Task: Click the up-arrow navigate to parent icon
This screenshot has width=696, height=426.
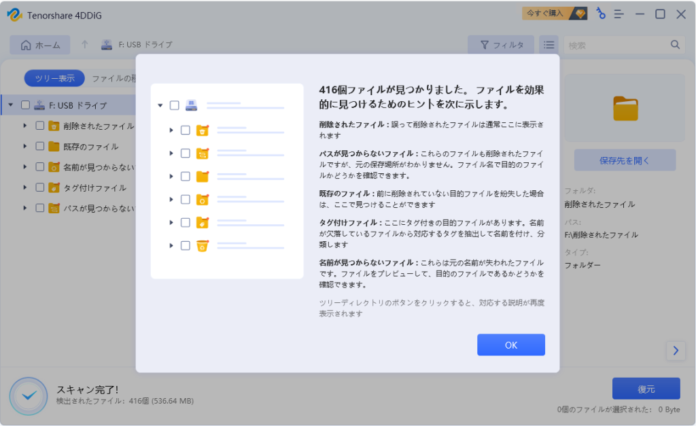Action: point(85,44)
